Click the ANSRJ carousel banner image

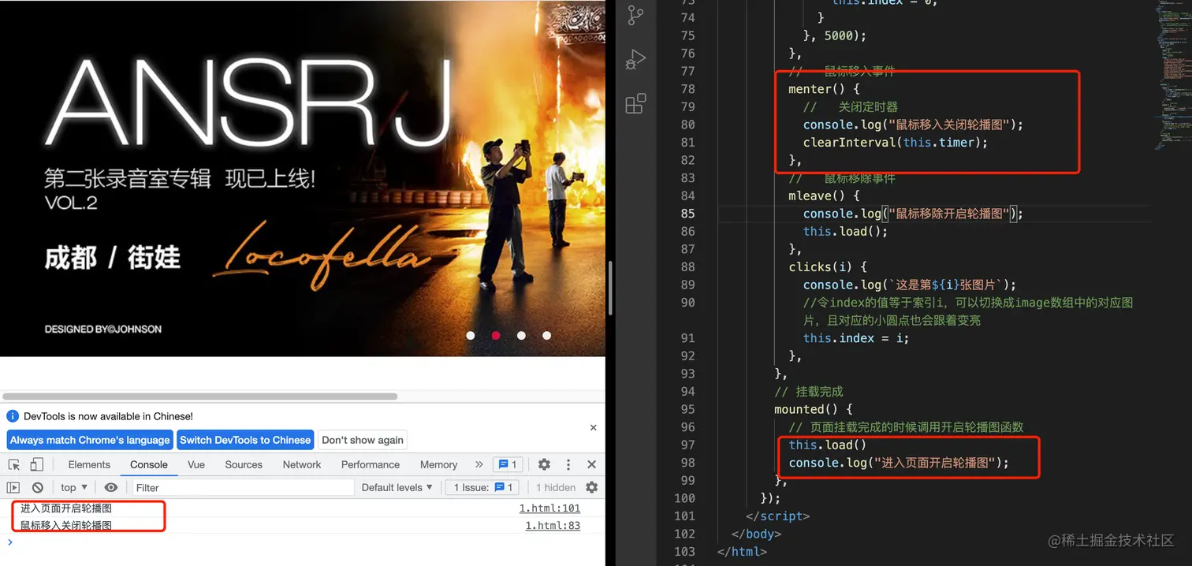tap(303, 178)
